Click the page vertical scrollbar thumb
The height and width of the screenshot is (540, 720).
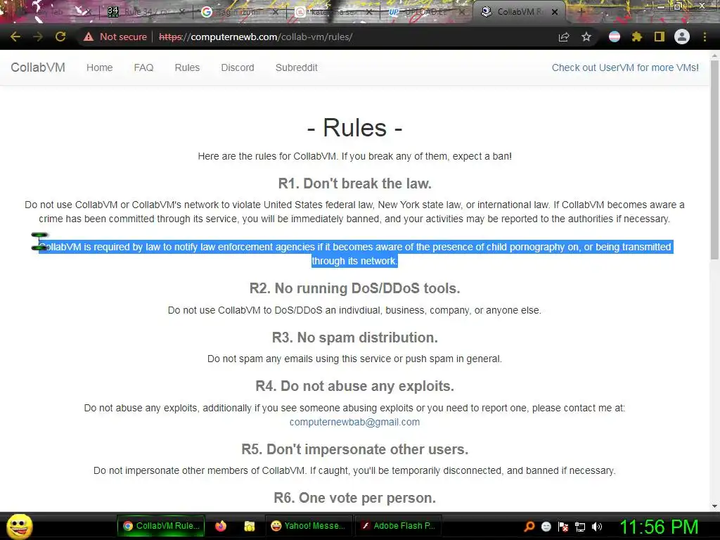pyautogui.click(x=714, y=160)
